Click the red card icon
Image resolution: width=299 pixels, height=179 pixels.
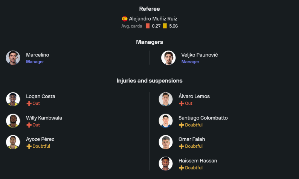click(148, 26)
